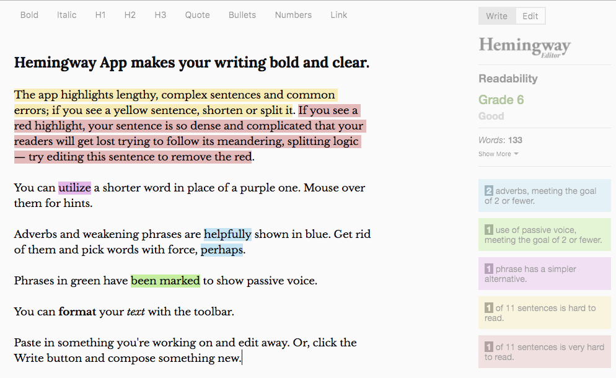Apply H2 heading style
This screenshot has width=616, height=378.
click(130, 15)
